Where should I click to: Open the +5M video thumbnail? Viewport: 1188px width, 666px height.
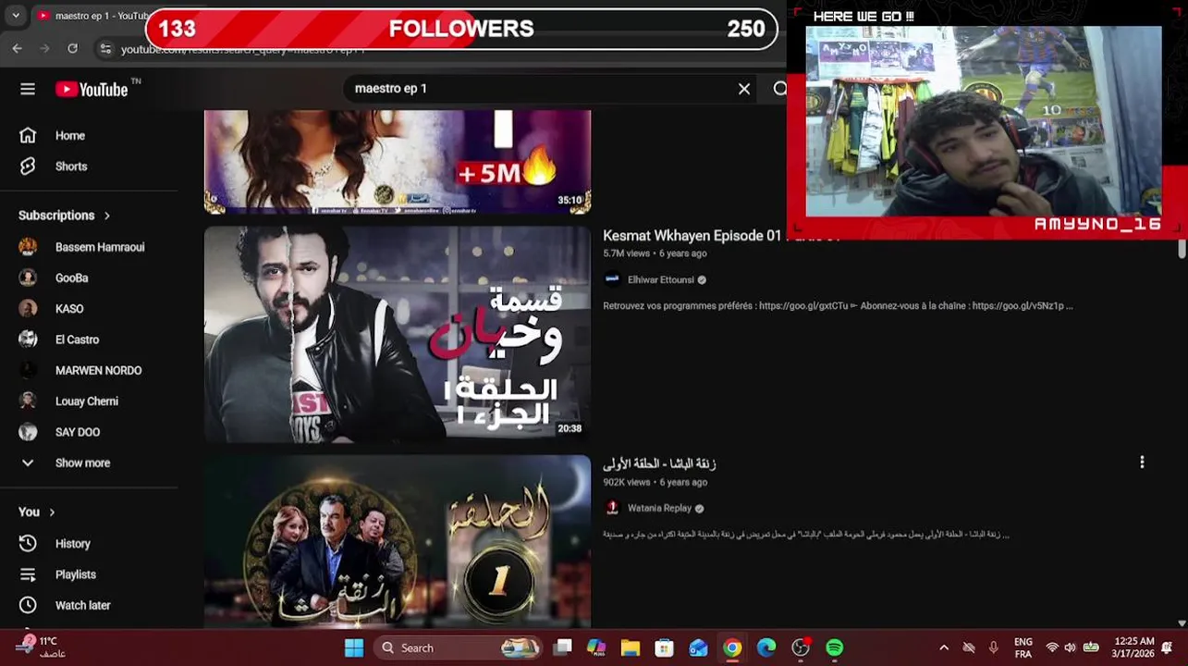point(398,162)
